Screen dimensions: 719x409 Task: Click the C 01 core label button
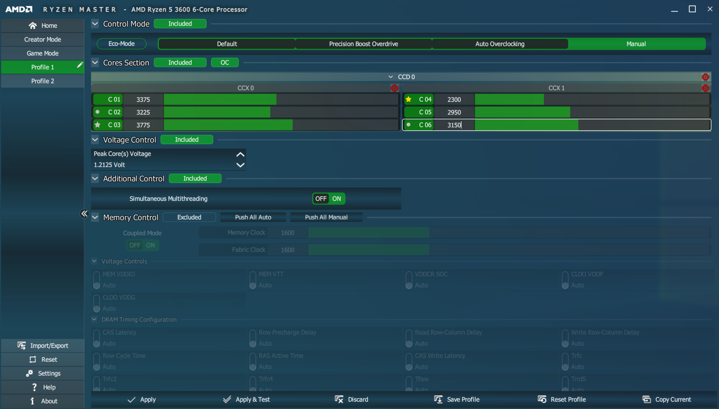click(108, 99)
